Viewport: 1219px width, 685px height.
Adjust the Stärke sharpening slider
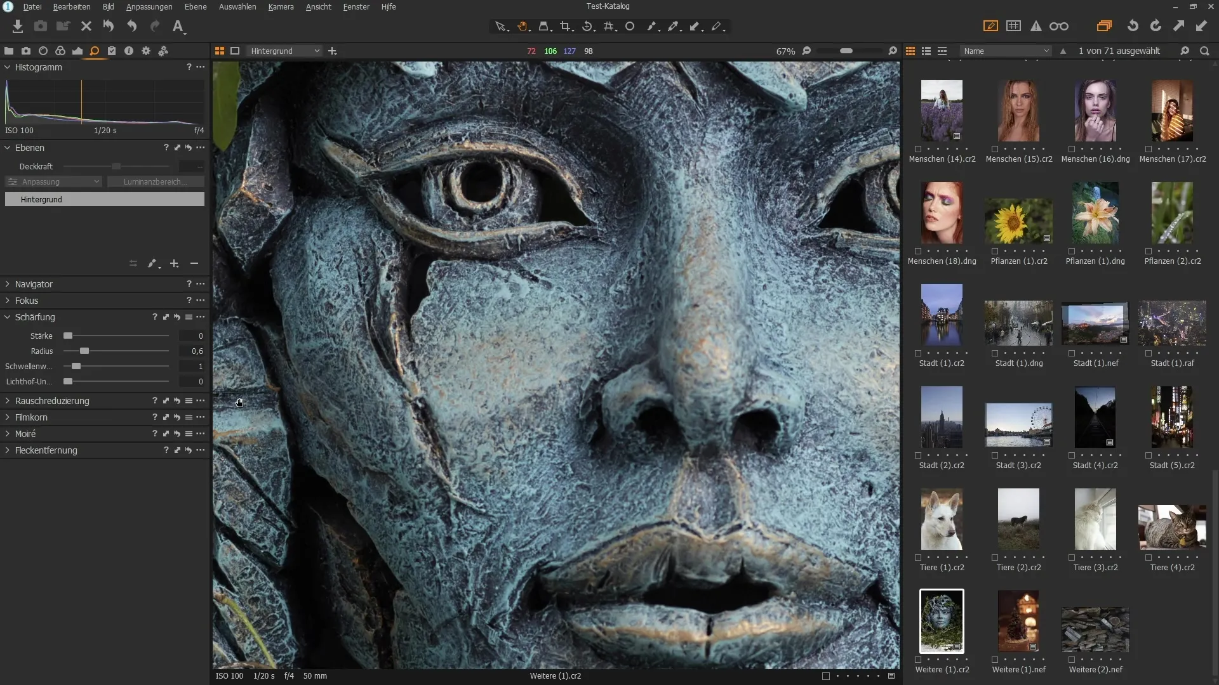[x=116, y=336]
